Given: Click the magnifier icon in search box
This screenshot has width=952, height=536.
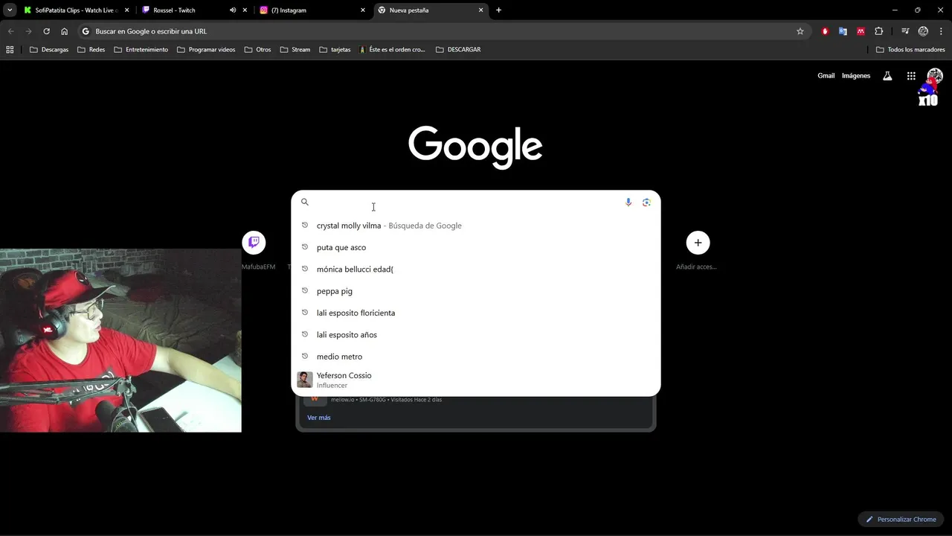Looking at the screenshot, I should coord(304,202).
